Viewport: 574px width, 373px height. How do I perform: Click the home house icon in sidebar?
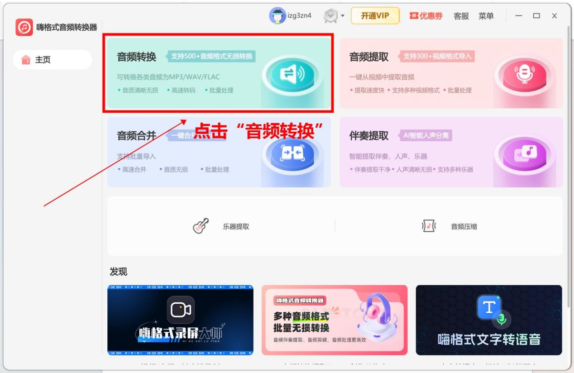(x=26, y=60)
